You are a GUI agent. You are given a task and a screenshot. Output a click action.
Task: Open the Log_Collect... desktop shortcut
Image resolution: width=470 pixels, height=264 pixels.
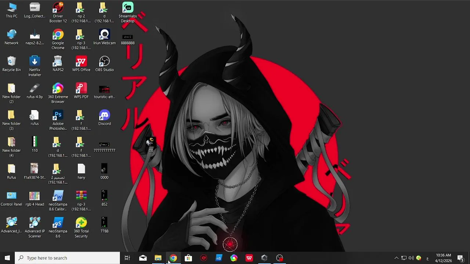coord(35,10)
